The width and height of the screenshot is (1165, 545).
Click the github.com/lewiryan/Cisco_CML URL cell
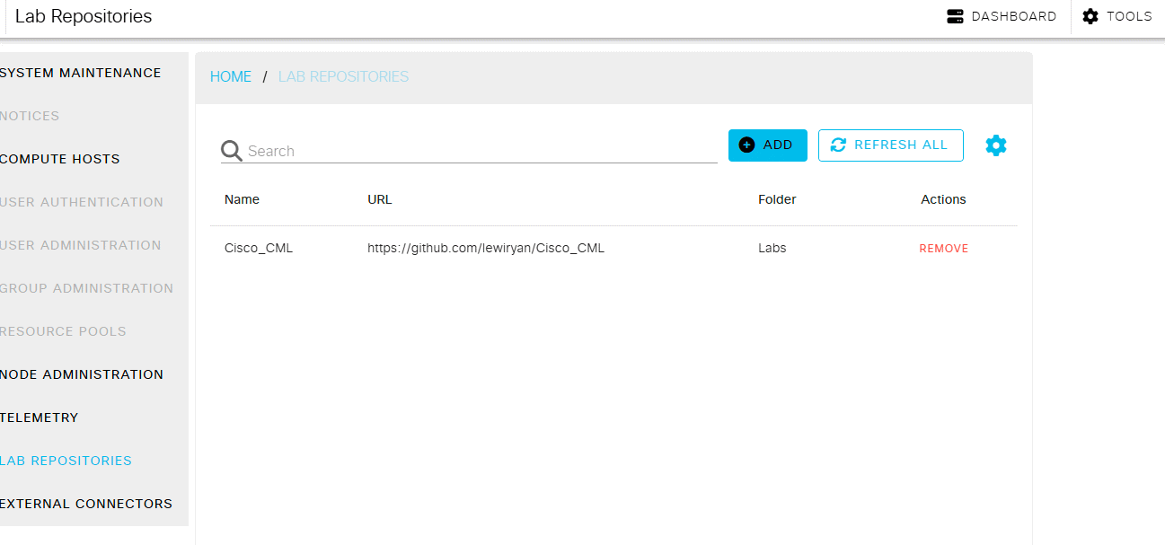click(x=486, y=249)
